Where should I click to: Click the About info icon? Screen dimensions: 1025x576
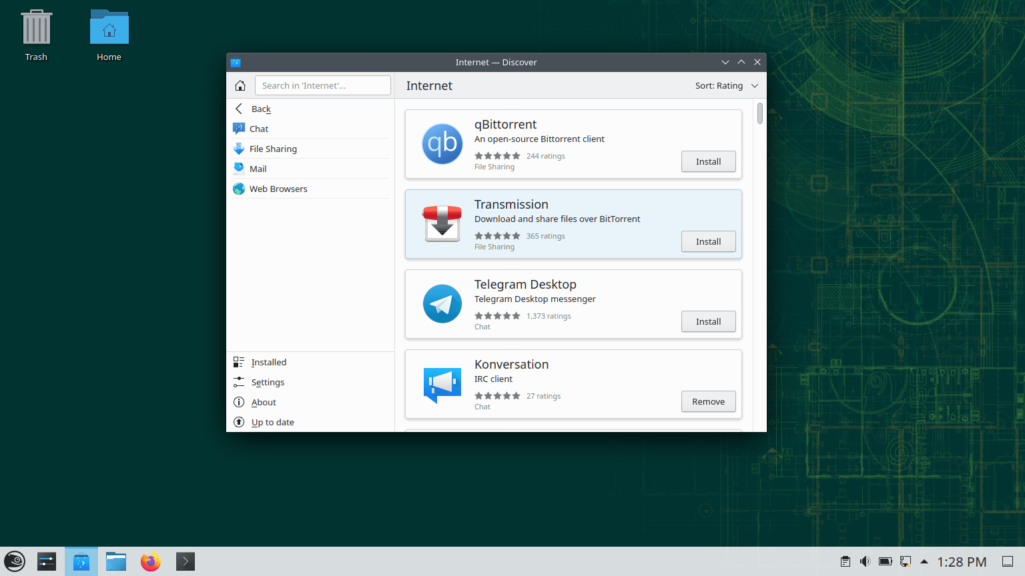(239, 402)
